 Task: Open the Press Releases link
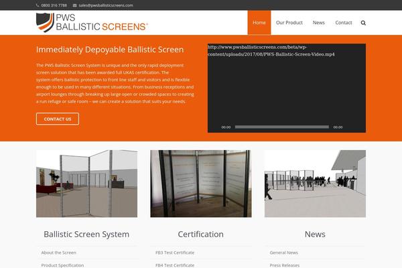(285, 265)
